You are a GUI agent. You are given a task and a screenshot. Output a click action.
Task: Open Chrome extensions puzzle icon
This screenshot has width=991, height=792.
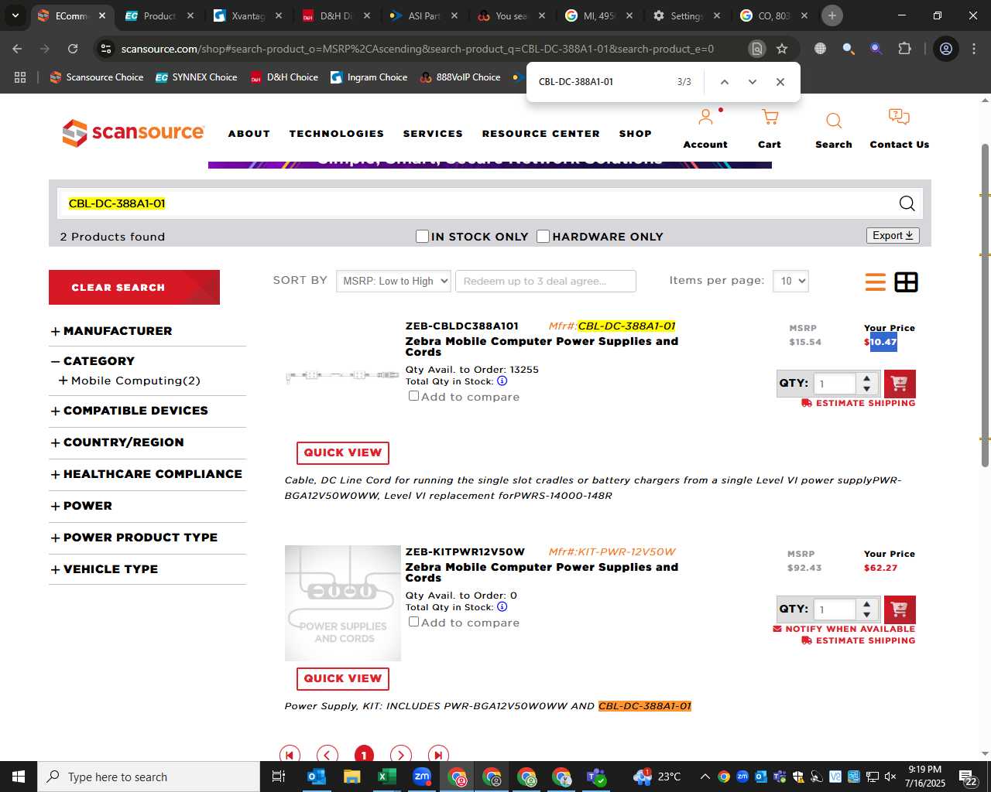point(904,49)
